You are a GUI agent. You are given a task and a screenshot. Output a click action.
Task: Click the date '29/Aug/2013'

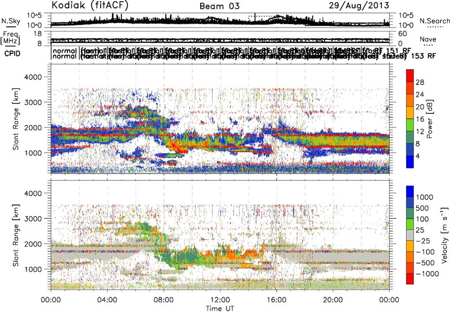click(359, 6)
